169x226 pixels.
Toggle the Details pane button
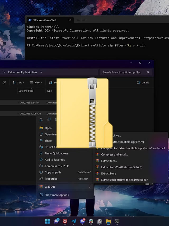coord(143,82)
